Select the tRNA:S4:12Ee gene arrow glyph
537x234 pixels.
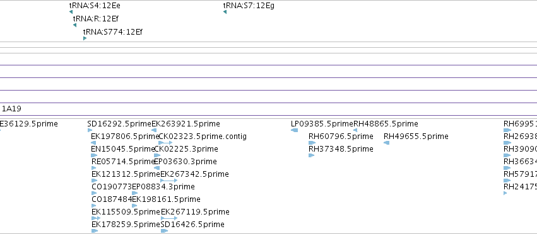click(71, 12)
